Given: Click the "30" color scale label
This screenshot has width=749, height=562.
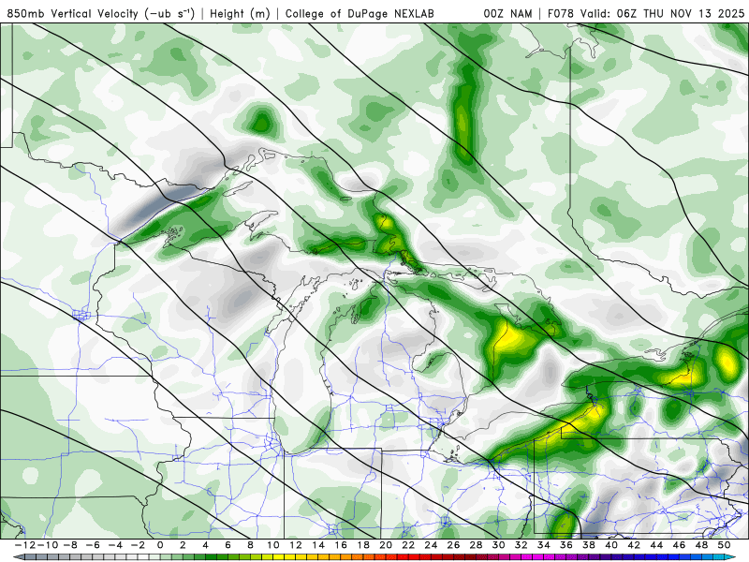Looking at the screenshot, I should tap(499, 545).
